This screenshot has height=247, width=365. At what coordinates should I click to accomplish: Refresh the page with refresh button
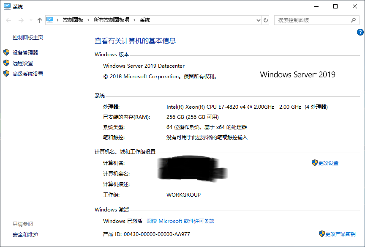(x=266, y=20)
